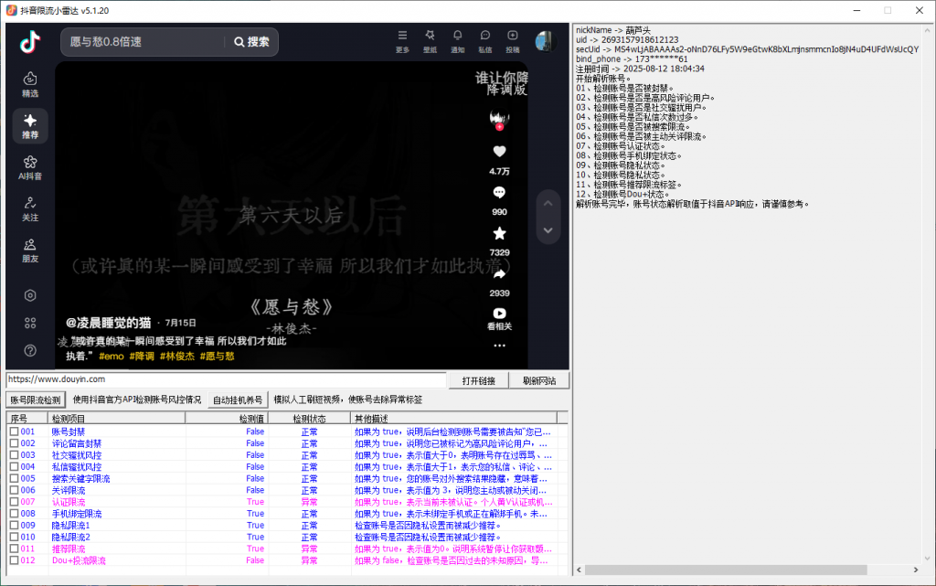
Task: Go to 关注 in sidebar
Action: (30, 208)
